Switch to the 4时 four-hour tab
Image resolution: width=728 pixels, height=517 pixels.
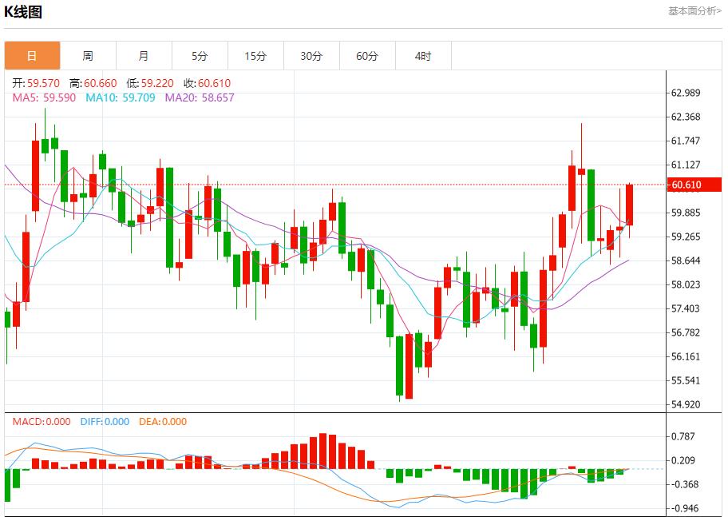click(x=423, y=56)
